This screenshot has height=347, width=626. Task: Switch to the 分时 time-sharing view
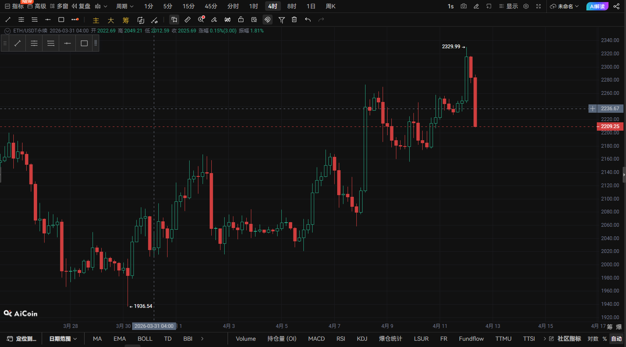[x=233, y=6]
